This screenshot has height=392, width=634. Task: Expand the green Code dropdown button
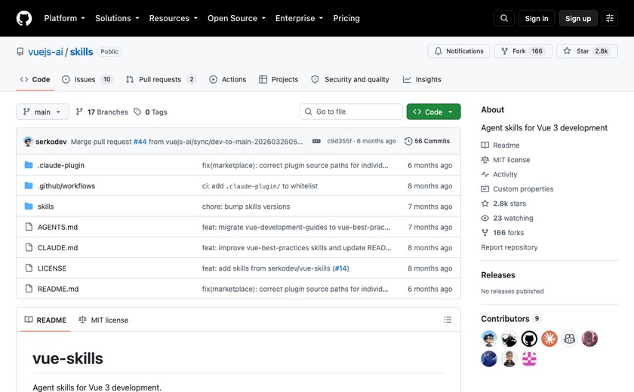click(x=433, y=112)
